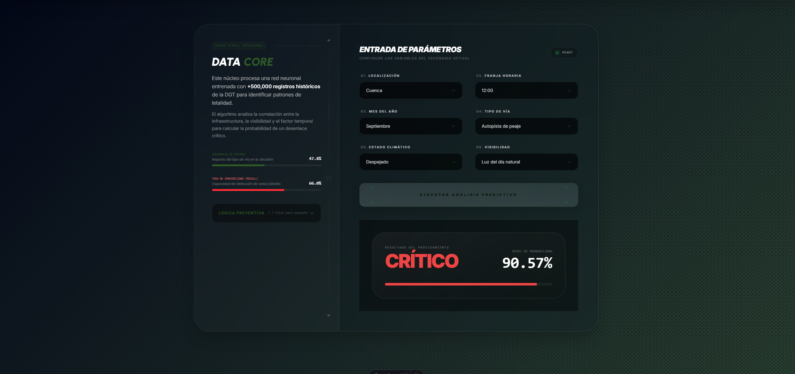Click chevron arrow on Luz del día natural field
Screen dimensions: 795x374
(x=569, y=162)
